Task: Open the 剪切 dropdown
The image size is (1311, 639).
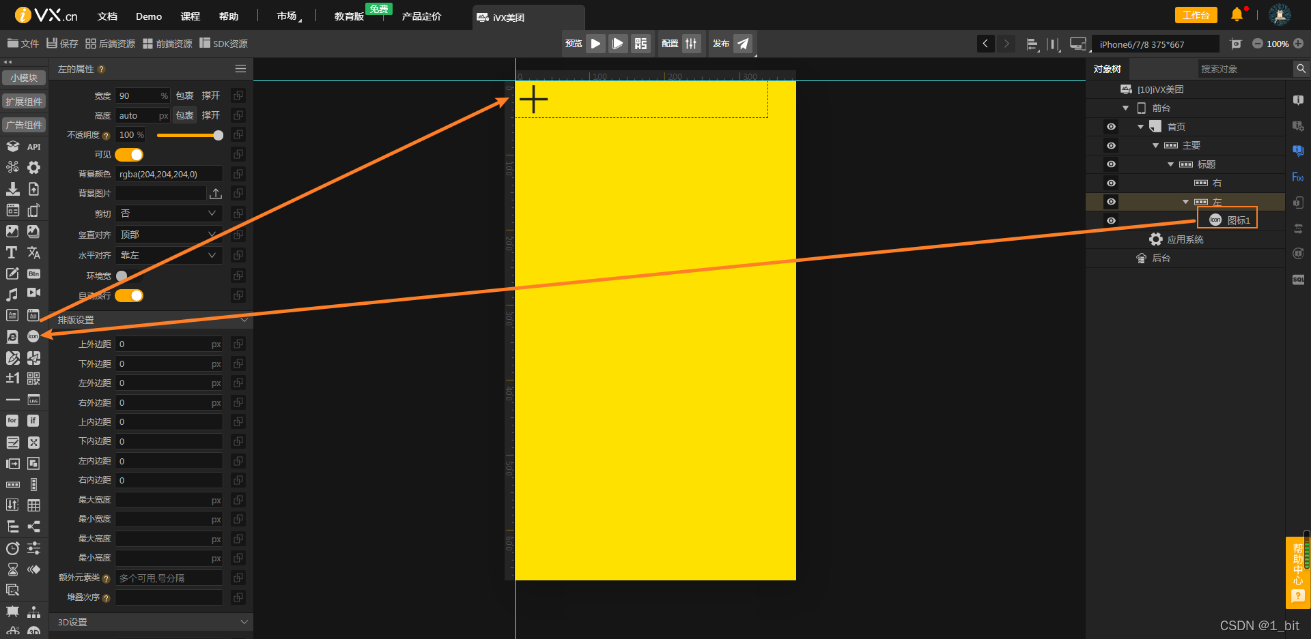Action: [x=169, y=213]
